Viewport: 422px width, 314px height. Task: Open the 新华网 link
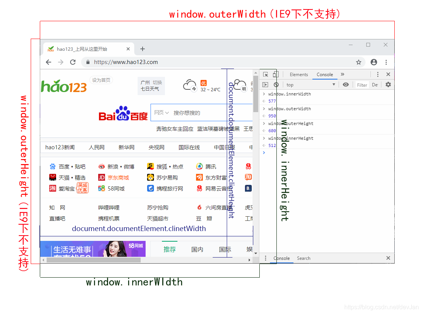[x=127, y=147]
